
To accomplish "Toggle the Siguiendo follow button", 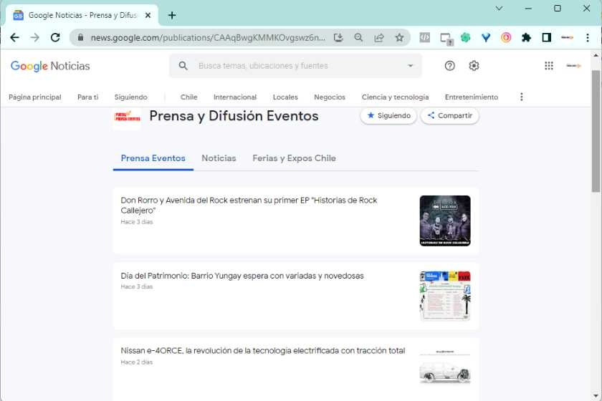I will tap(388, 115).
